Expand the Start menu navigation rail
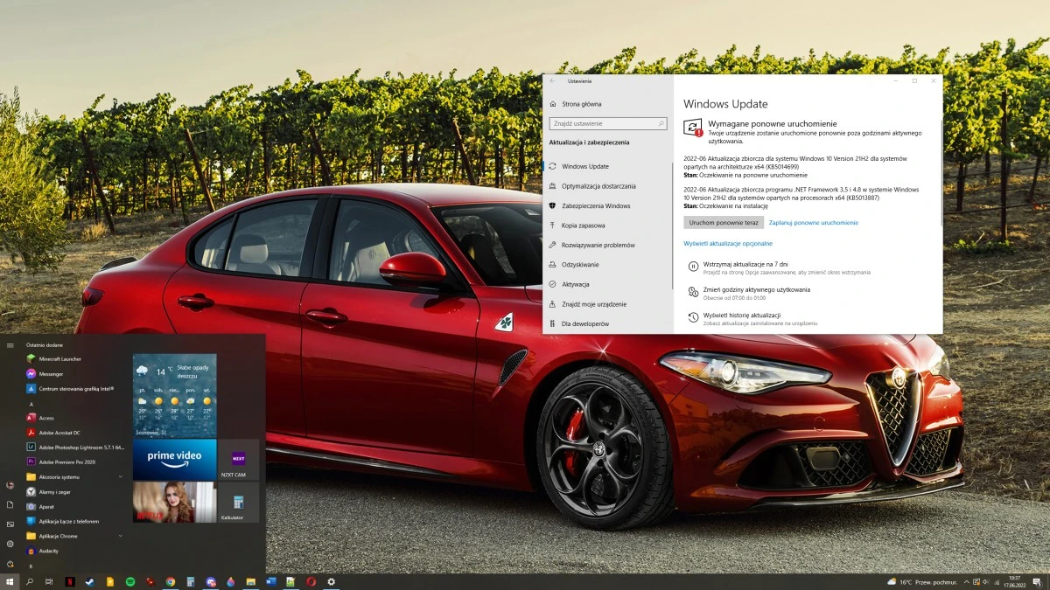This screenshot has height=590, width=1050. click(10, 344)
